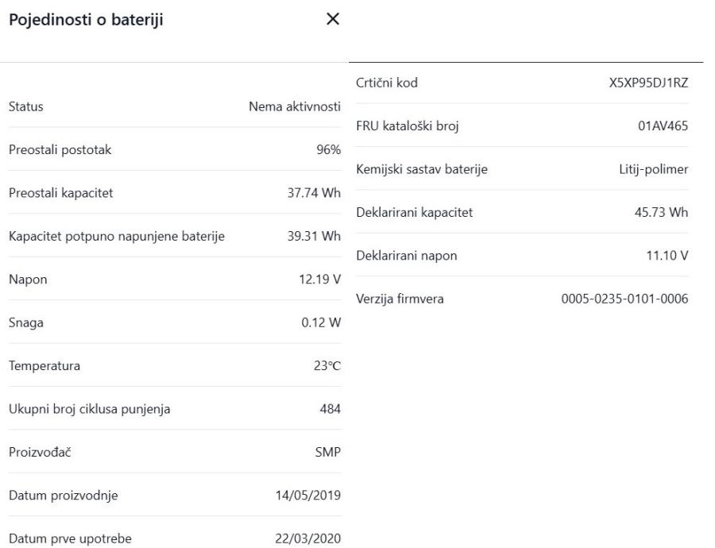Select the Snaga 0.12 W value
715x548 pixels.
point(321,322)
